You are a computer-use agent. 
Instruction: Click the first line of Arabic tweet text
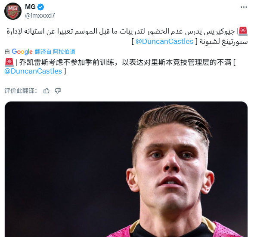[x=121, y=31]
